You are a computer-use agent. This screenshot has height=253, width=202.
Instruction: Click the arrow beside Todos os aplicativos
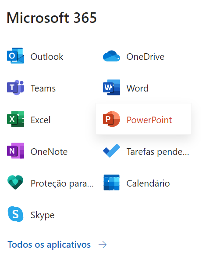(103, 245)
